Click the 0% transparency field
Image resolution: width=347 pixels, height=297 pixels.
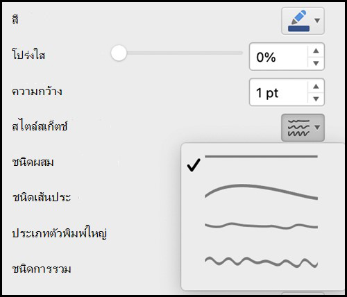click(x=278, y=57)
